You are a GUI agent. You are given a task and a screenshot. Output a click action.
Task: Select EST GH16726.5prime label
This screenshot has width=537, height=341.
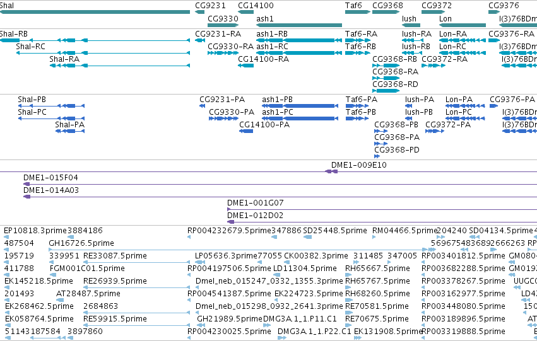(x=81, y=243)
